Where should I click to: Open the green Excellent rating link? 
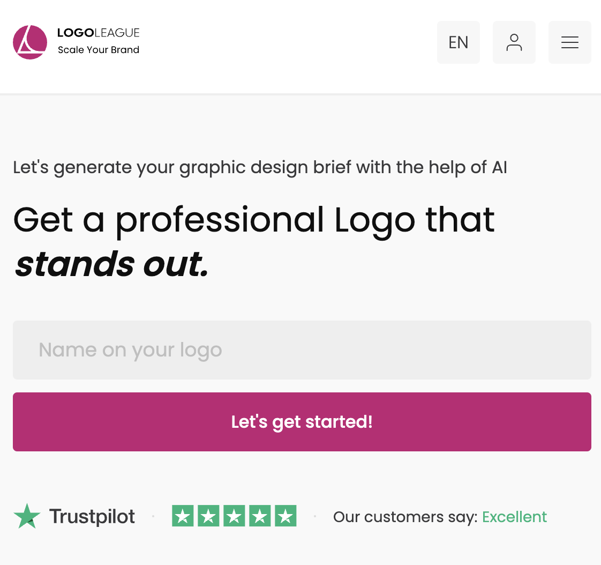(x=514, y=517)
